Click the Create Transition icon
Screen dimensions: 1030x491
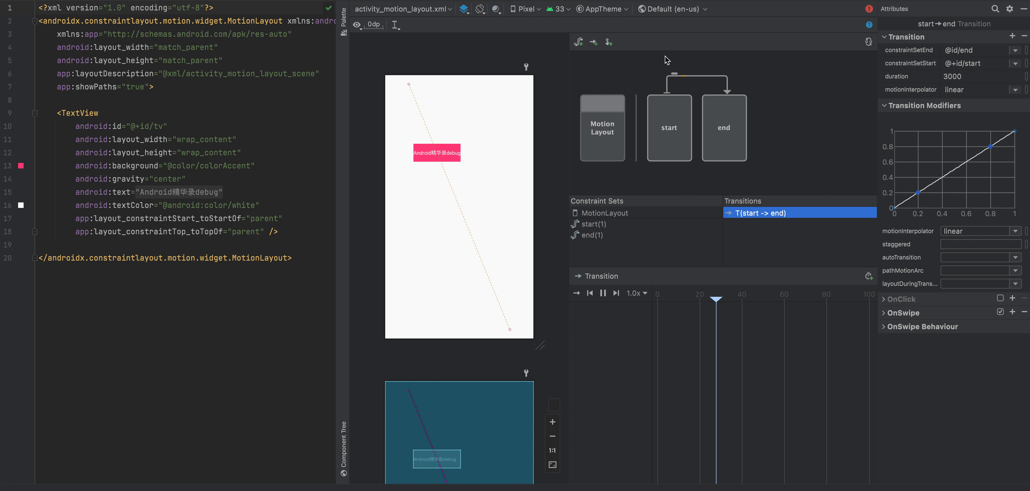click(x=593, y=42)
